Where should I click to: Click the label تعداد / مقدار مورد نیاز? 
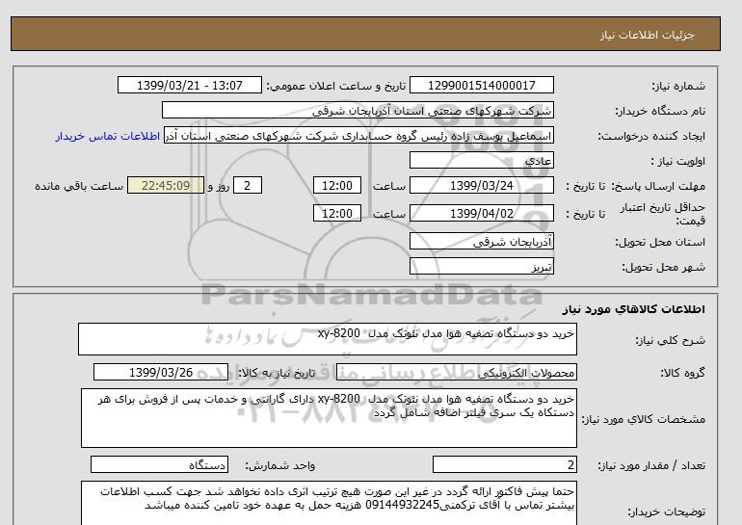click(651, 466)
